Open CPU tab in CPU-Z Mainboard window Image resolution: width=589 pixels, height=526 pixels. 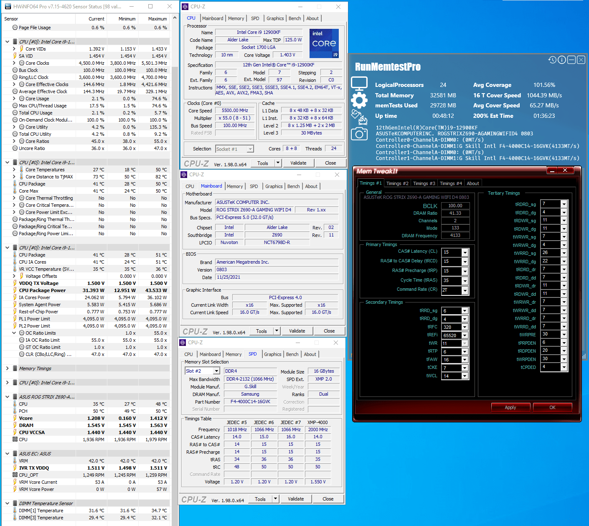coord(190,186)
